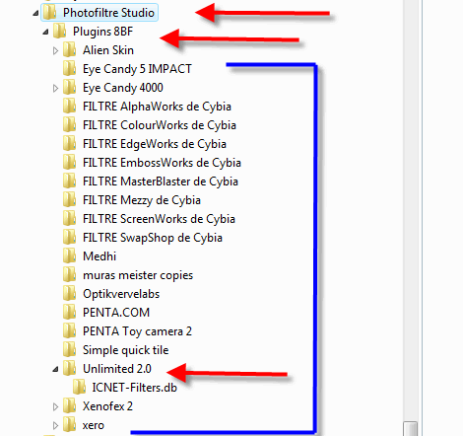463x436 pixels.
Task: Click the vertical scrollbar thumb
Action: [411, 428]
